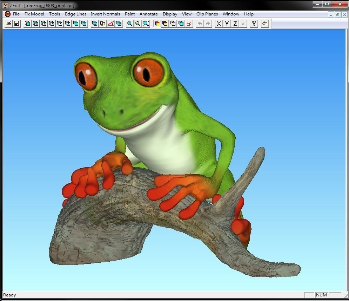Click the Open file folder icon

pyautogui.click(x=8, y=24)
